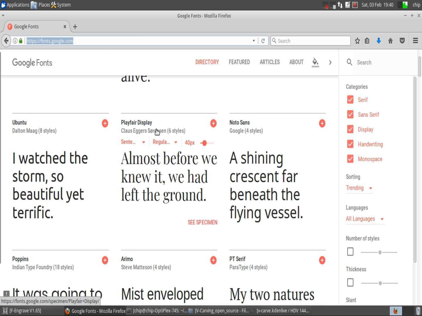Open the DIRECTORY nav tab
422x316 pixels.
coord(207,62)
